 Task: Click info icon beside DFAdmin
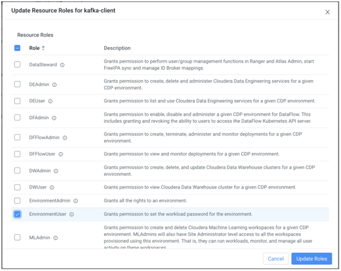pyautogui.click(x=54, y=118)
